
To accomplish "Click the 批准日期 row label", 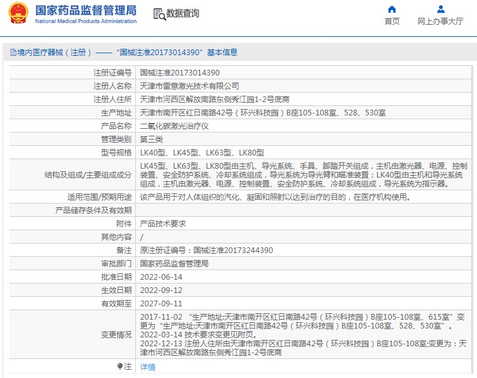I will (x=116, y=277).
